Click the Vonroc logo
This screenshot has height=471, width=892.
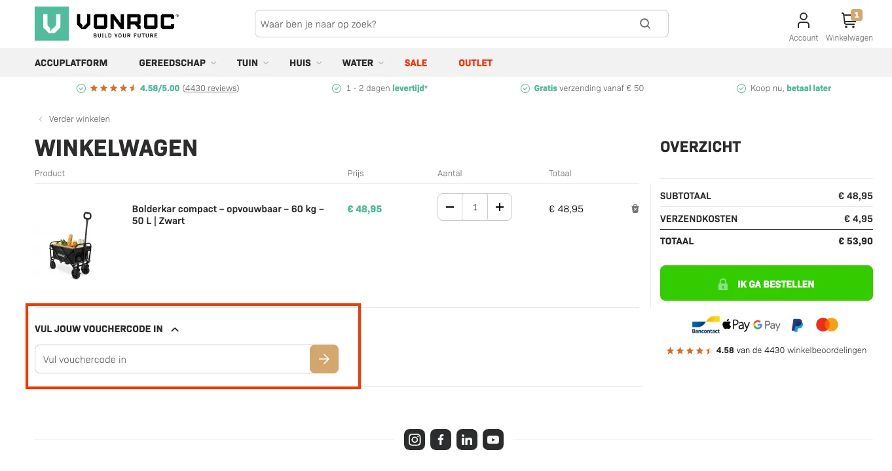point(106,24)
